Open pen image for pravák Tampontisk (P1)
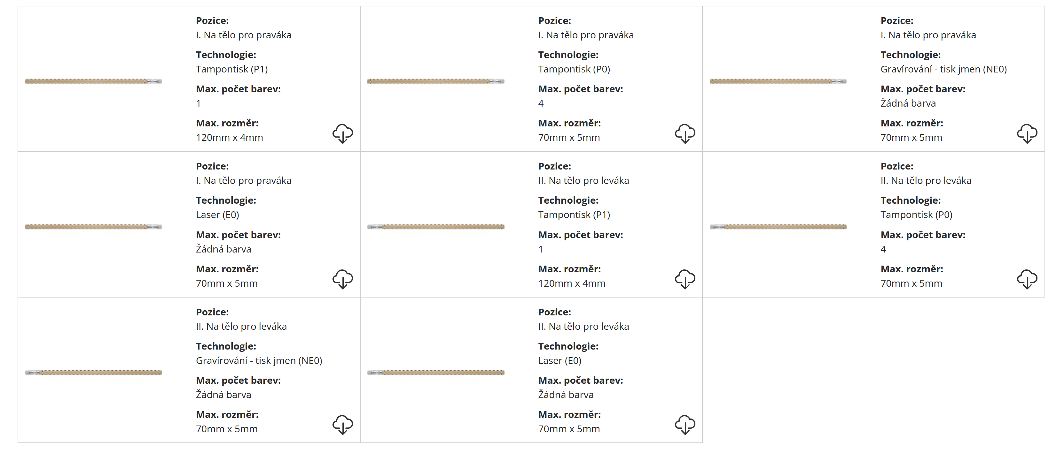Image resolution: width=1064 pixels, height=460 pixels. [x=93, y=81]
